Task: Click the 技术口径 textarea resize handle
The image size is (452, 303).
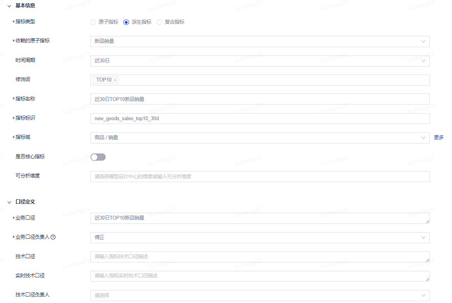Action: (x=427, y=260)
